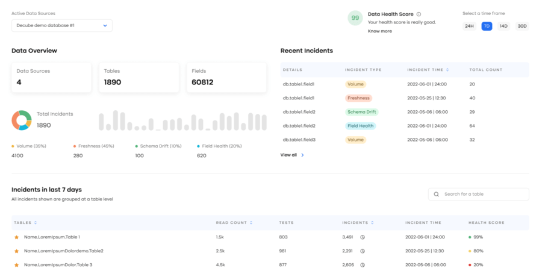Click the Field Health incident tag
The height and width of the screenshot is (271, 542).
point(360,126)
